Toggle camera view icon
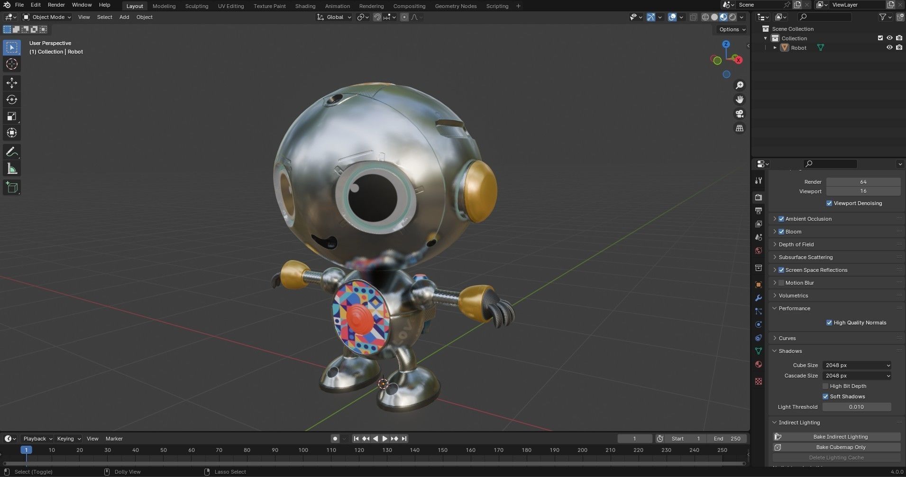Screen dimensions: 906x477 [x=740, y=114]
